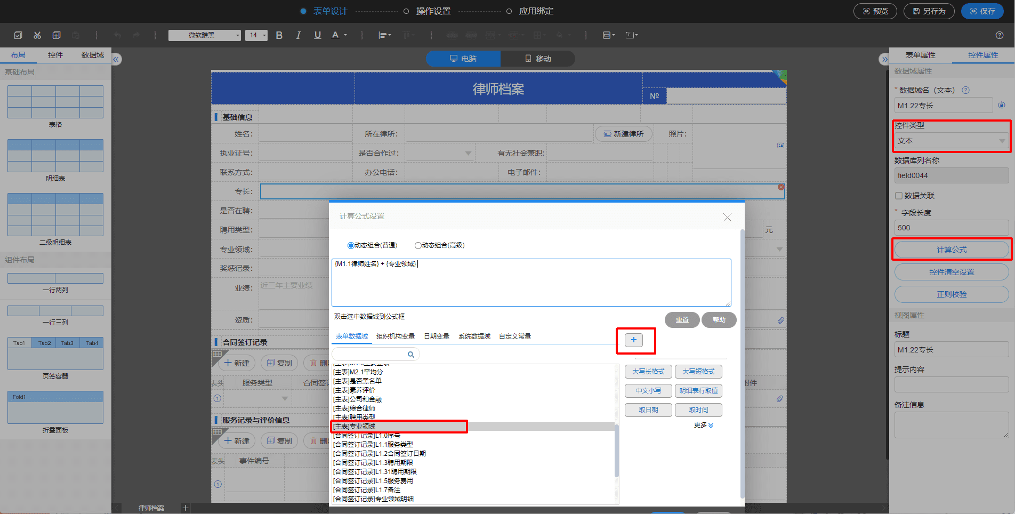Click the scissors cut icon in toolbar
1015x514 pixels.
click(x=37, y=35)
